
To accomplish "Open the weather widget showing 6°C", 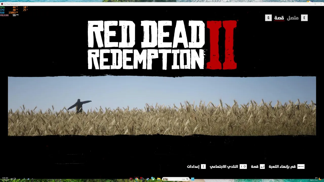I will coord(316,179).
